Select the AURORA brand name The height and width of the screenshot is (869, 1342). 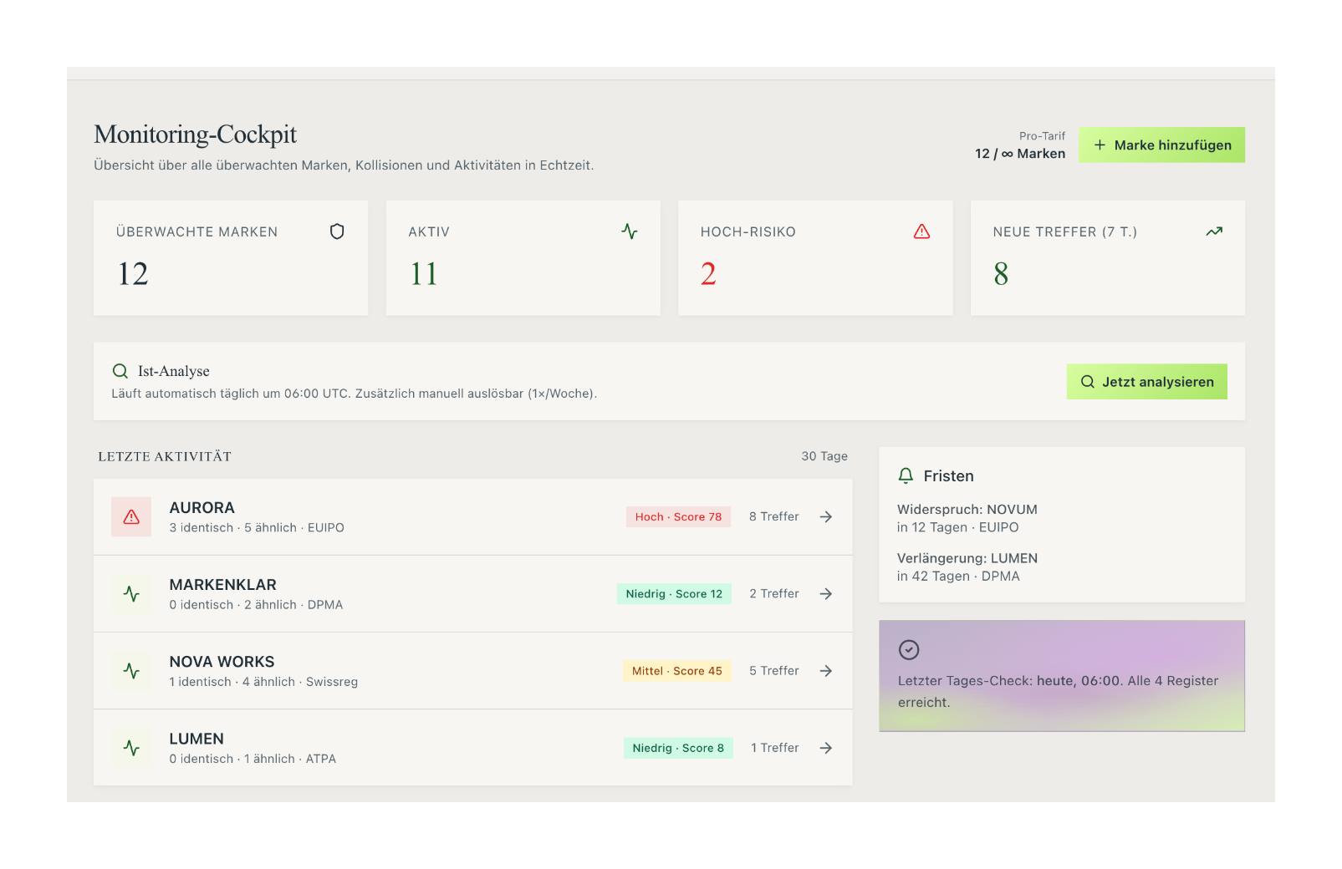tap(202, 508)
